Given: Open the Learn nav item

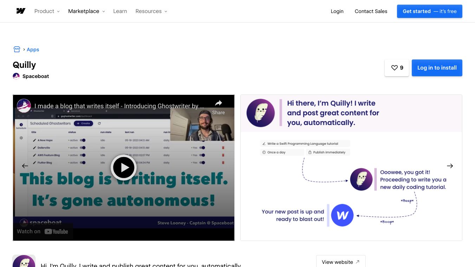Looking at the screenshot, I should click(x=120, y=11).
